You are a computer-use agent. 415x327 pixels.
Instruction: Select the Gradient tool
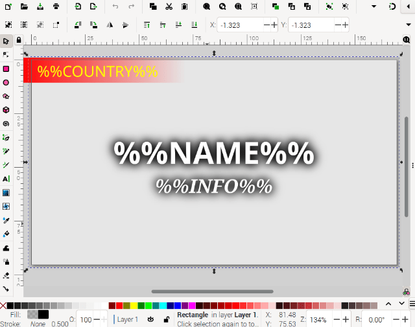tap(6, 193)
